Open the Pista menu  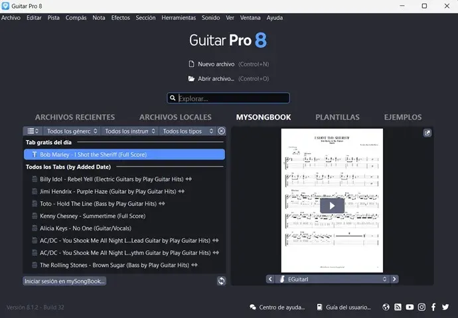click(x=54, y=18)
